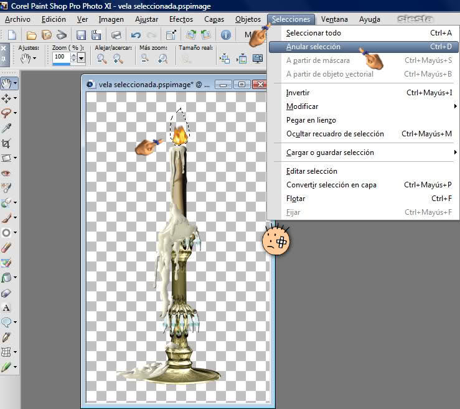Expand the lasso selection tool flyout arrow
Screen dimensions: 460x409
16,113
